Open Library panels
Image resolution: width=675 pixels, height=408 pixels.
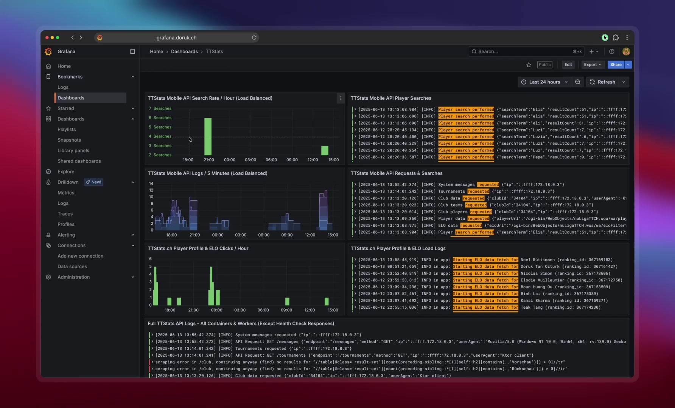(73, 151)
